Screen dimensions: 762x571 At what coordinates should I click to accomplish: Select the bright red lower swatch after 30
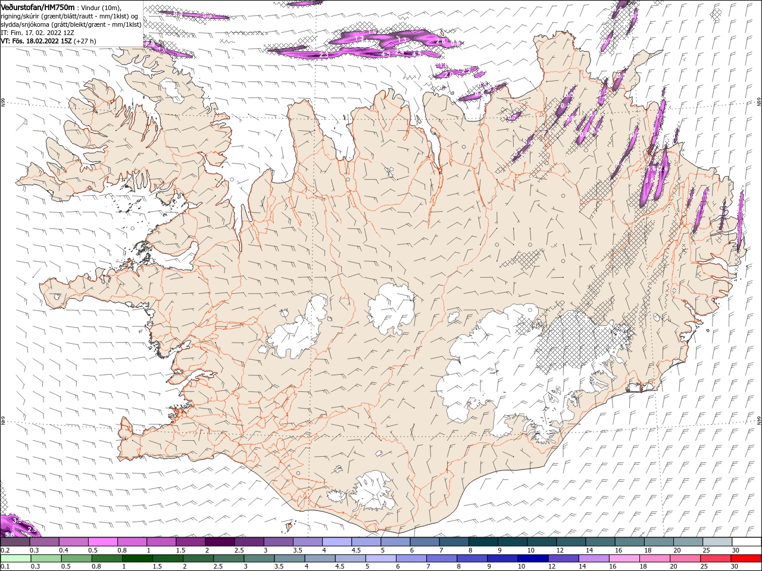coord(746,558)
